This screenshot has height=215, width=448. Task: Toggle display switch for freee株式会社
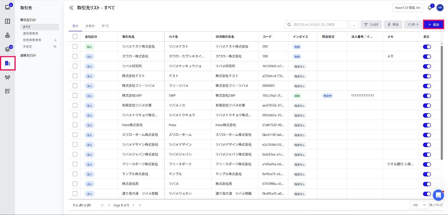point(427,125)
